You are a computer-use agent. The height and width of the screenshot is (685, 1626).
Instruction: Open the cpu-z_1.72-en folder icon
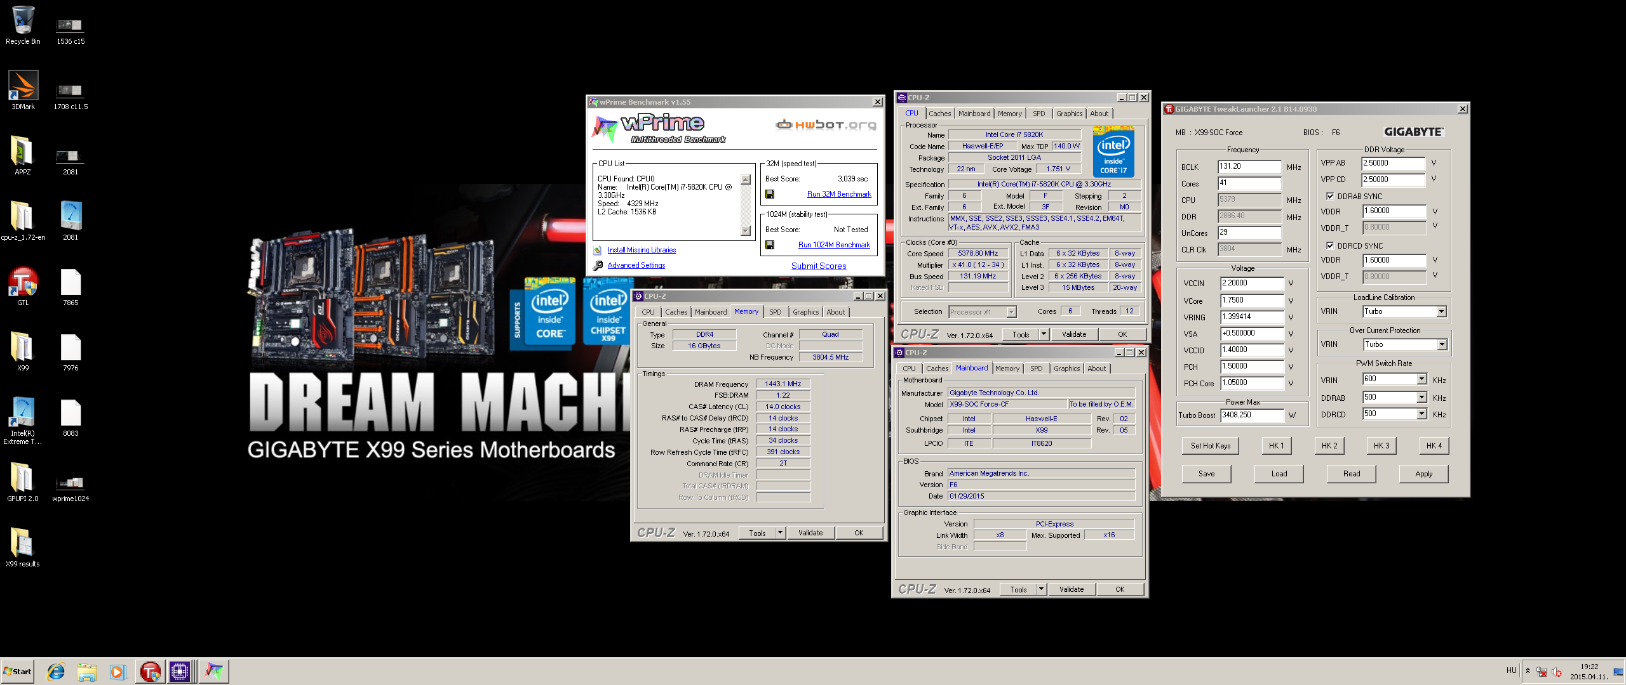pyautogui.click(x=23, y=221)
